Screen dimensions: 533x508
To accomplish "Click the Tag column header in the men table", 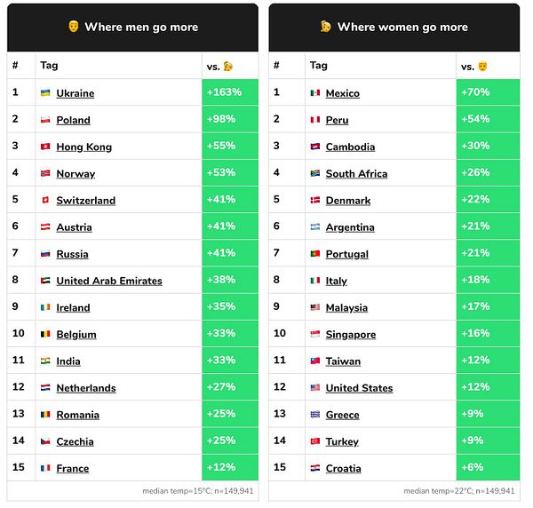I will point(49,65).
